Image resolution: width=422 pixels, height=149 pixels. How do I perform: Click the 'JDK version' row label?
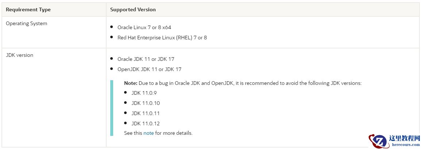(x=19, y=55)
